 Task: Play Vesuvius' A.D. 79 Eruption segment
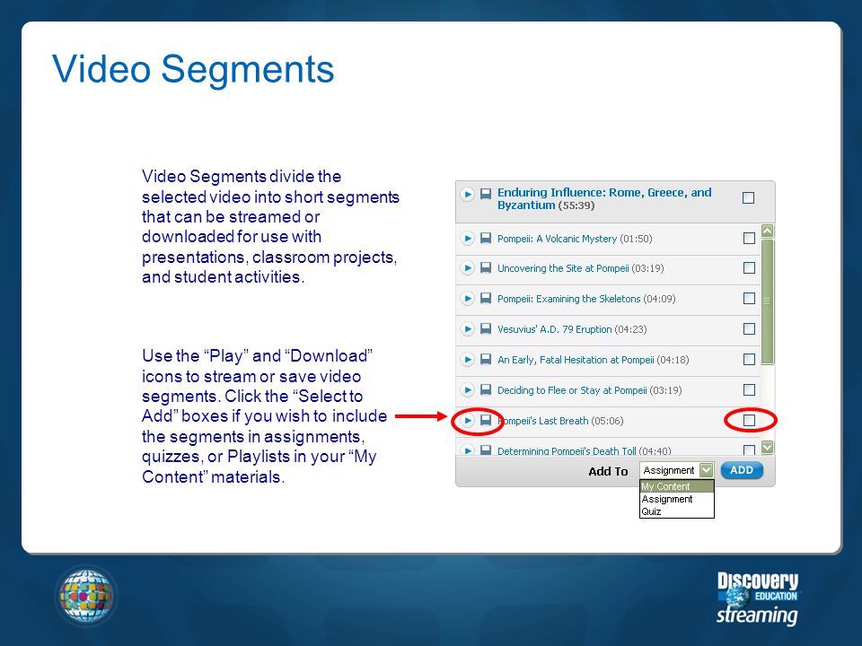click(467, 329)
